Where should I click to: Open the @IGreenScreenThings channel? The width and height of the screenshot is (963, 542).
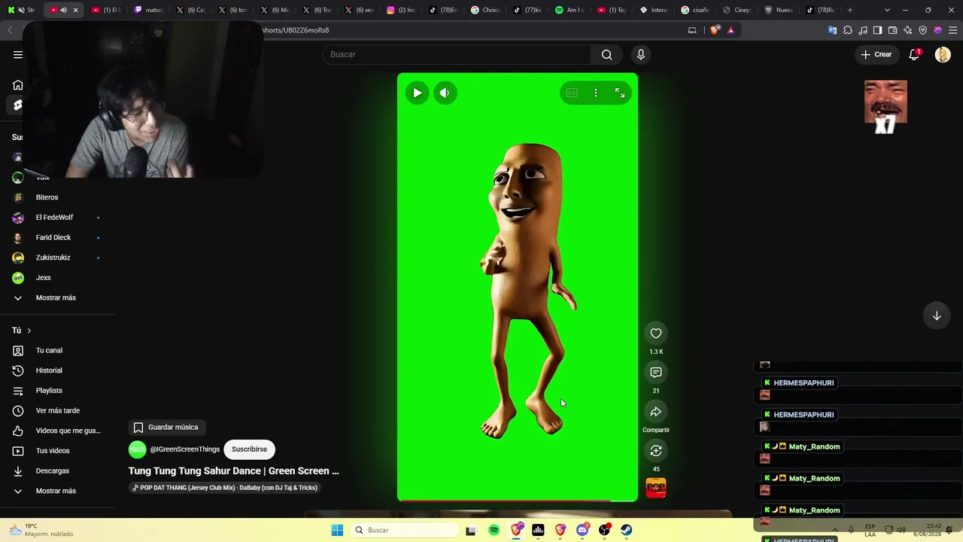185,449
